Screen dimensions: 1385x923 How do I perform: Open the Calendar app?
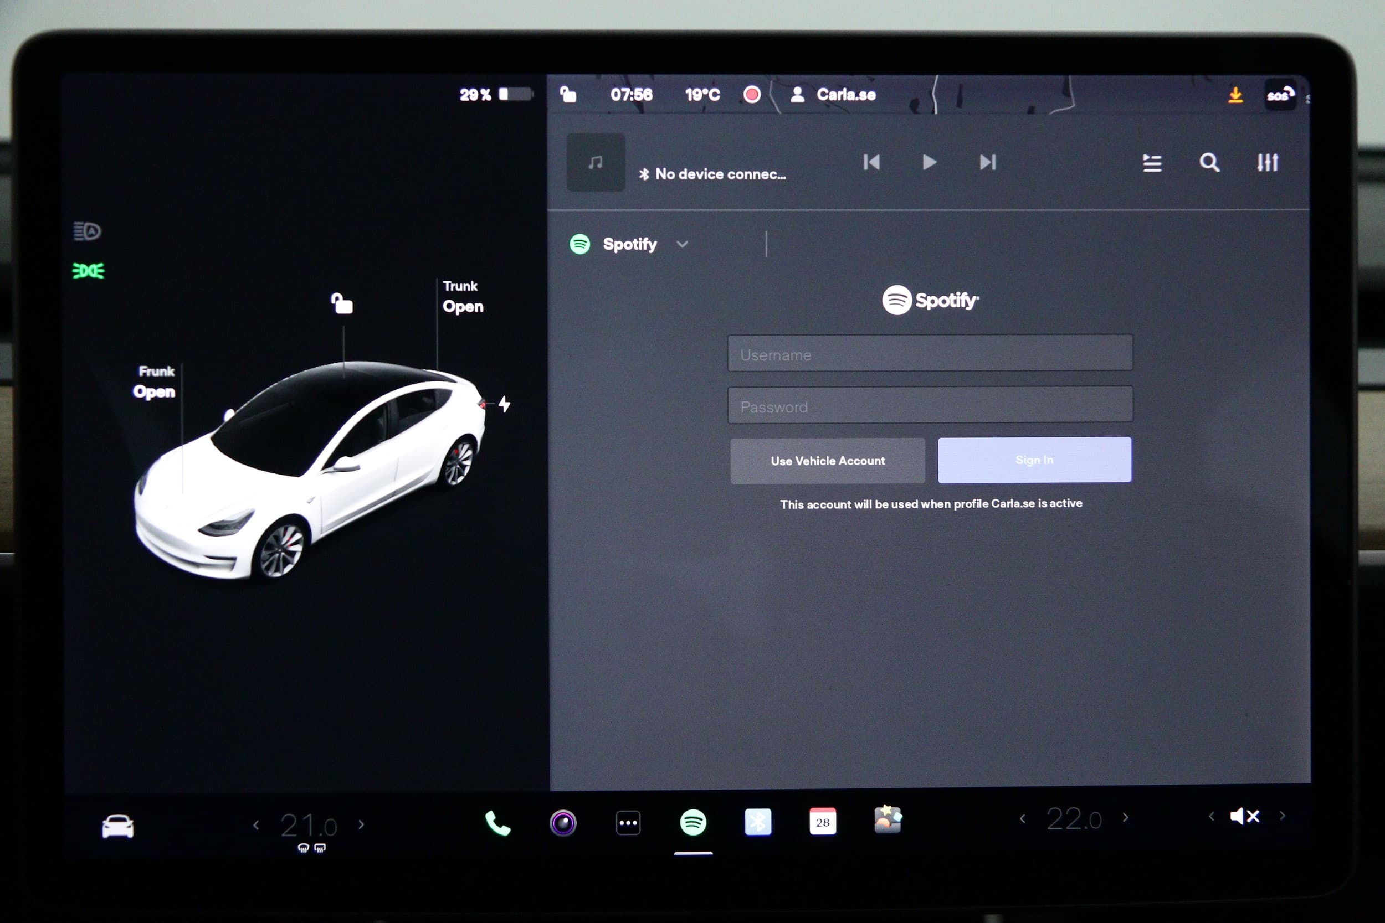(823, 821)
